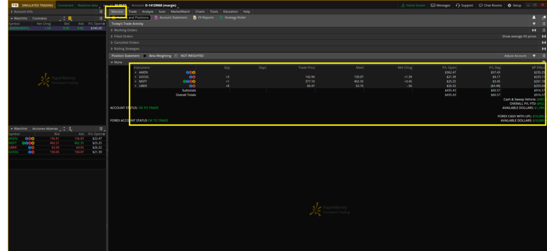Viewport: 547px width, 251px height.
Task: Expand AMZN position row arrow
Action: pyautogui.click(x=136, y=72)
